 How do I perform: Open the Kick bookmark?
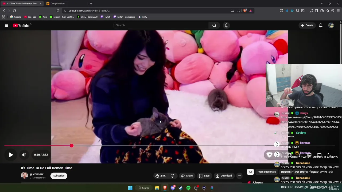[43, 17]
